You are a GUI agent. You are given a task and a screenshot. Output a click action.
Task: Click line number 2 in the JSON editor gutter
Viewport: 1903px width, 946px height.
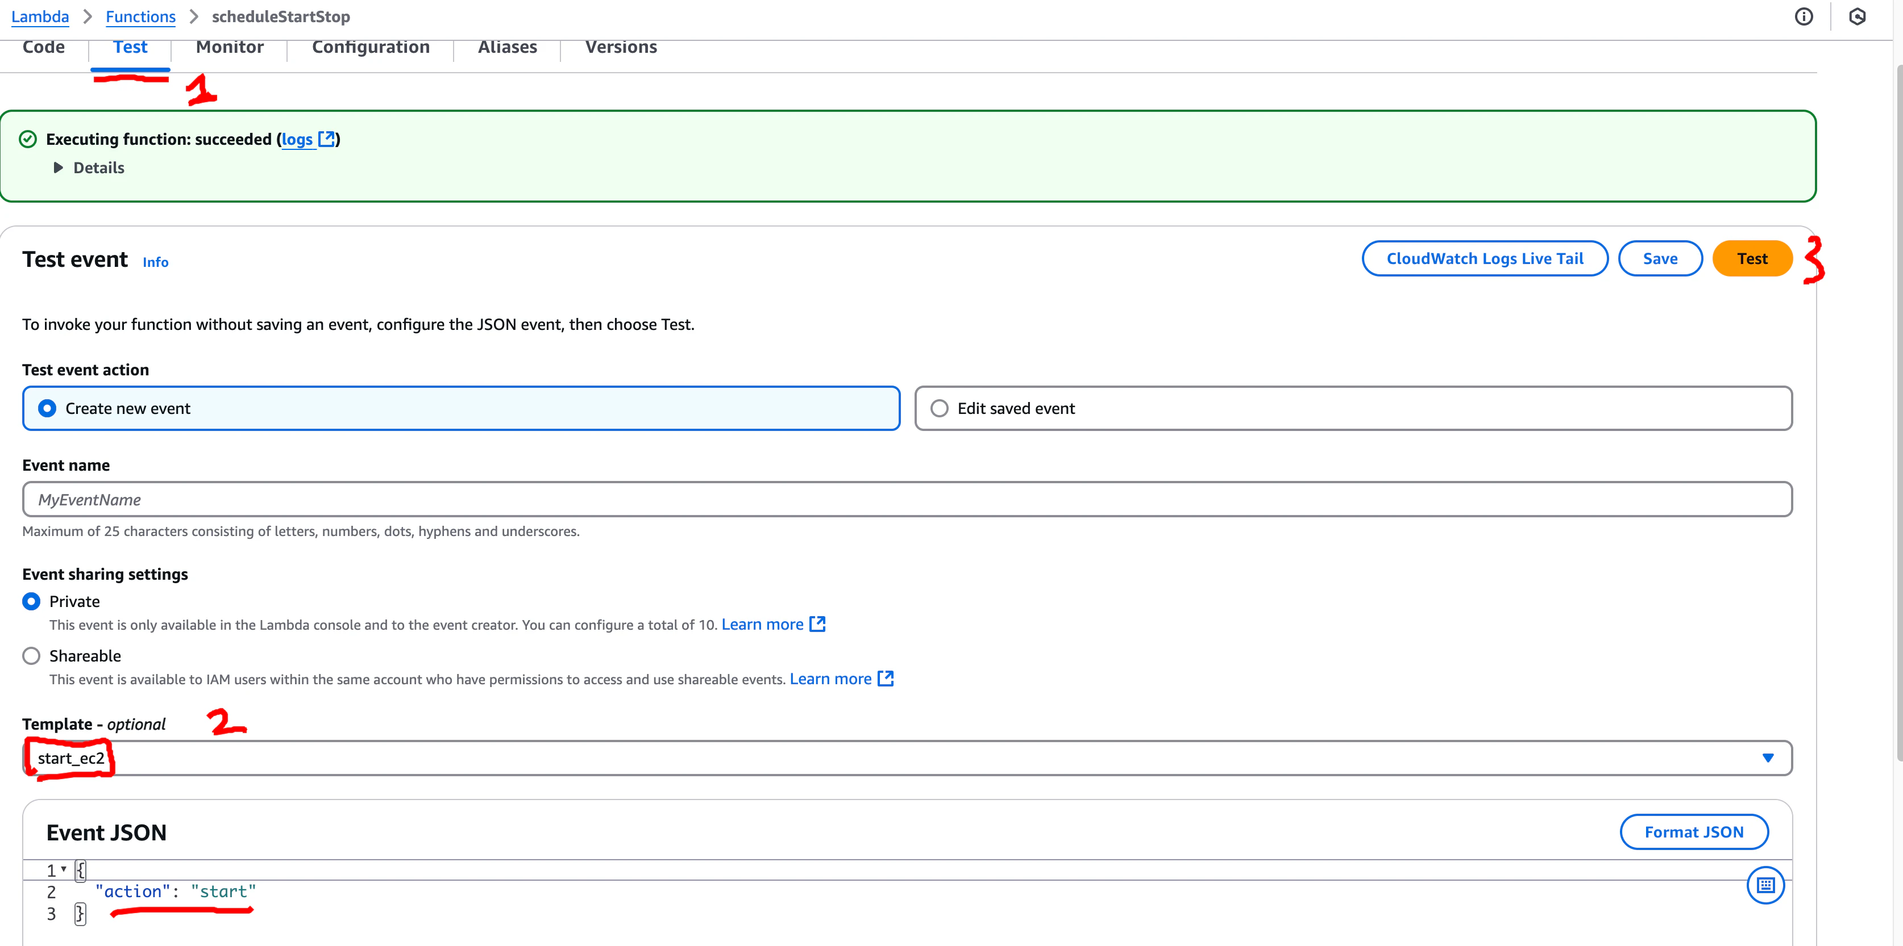click(x=51, y=892)
